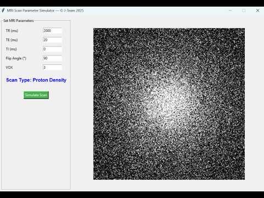Click the 'Scan Type: Proton Density' label
This screenshot has width=264, height=198.
point(36,80)
